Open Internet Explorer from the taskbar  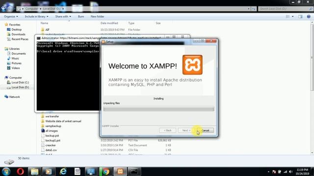(x=63, y=172)
